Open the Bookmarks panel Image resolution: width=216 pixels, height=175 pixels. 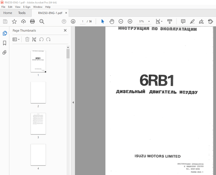coord(5,43)
